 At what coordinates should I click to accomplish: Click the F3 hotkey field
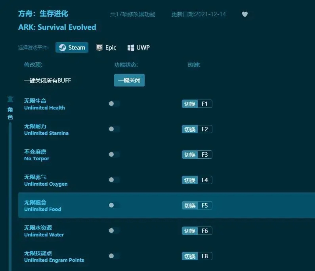pyautogui.click(x=205, y=154)
